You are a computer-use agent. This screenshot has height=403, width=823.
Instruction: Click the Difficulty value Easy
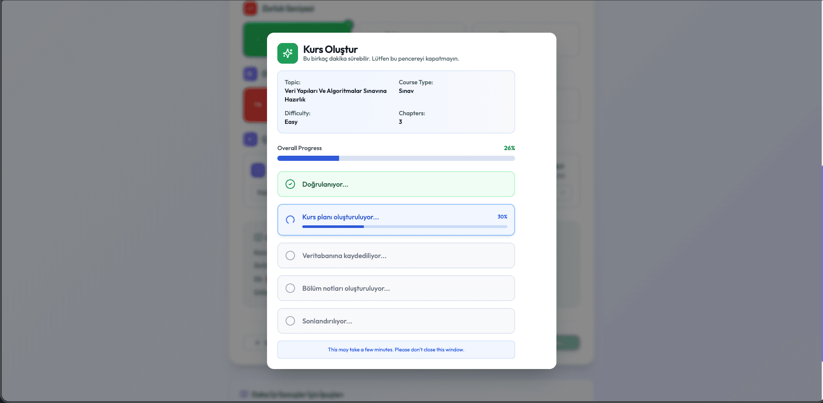coord(291,122)
